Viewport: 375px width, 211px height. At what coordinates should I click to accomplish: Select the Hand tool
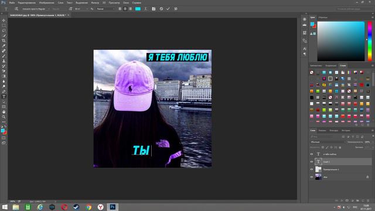point(4,112)
